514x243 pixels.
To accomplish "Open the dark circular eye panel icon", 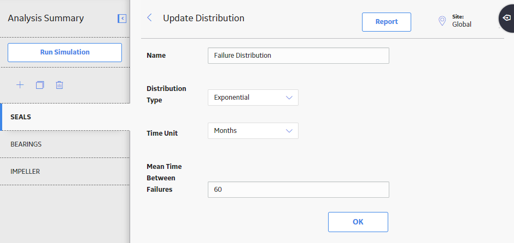I will (507, 17).
